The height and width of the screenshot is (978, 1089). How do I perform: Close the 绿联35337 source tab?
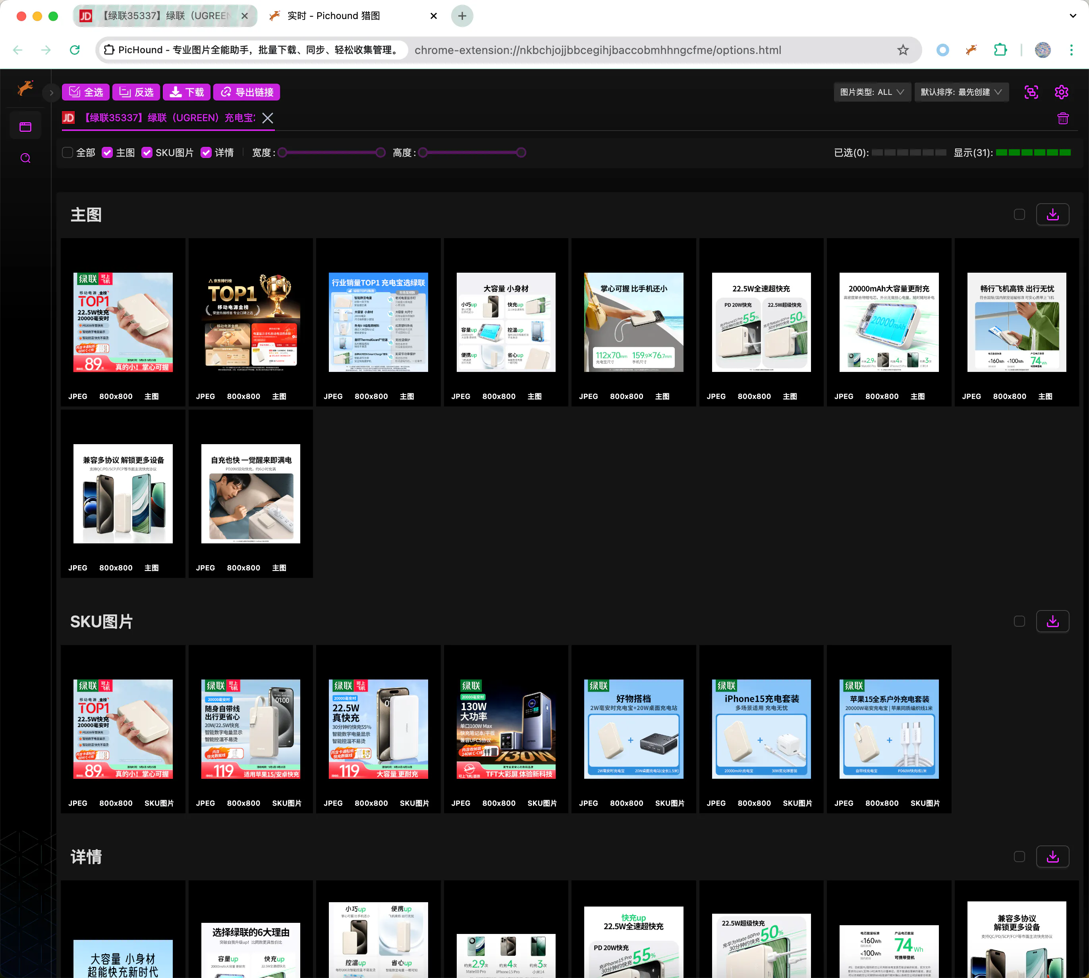268,118
